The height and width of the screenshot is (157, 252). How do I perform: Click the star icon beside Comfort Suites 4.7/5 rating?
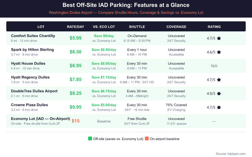219,38
